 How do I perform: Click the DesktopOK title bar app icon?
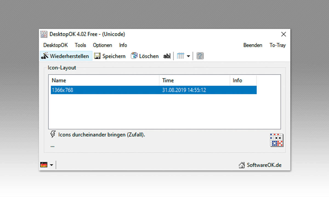pyautogui.click(x=44, y=34)
